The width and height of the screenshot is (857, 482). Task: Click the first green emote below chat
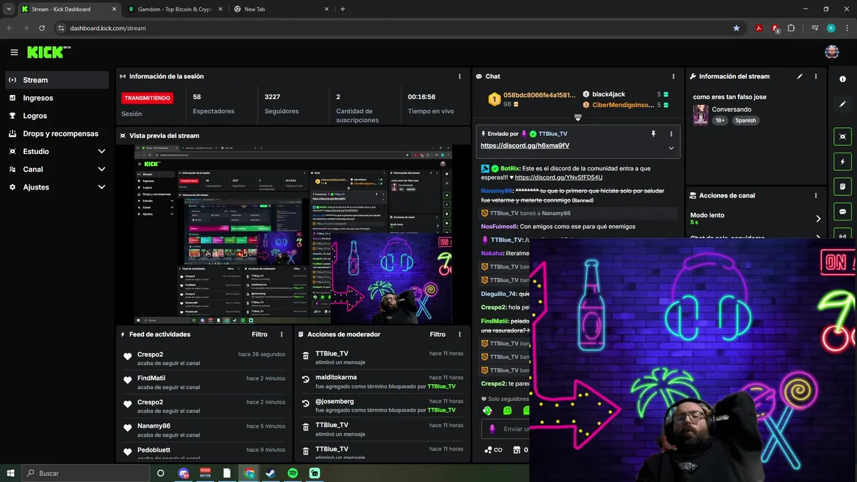coord(487,410)
